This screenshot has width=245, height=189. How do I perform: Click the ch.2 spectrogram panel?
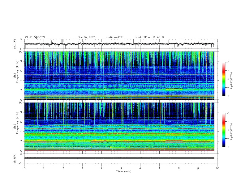click(119, 127)
